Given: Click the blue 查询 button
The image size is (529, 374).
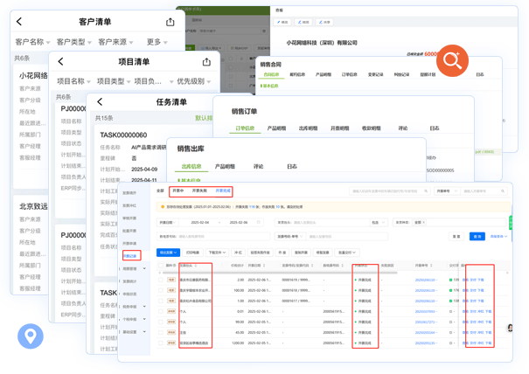Looking at the screenshot, I should 477,237.
